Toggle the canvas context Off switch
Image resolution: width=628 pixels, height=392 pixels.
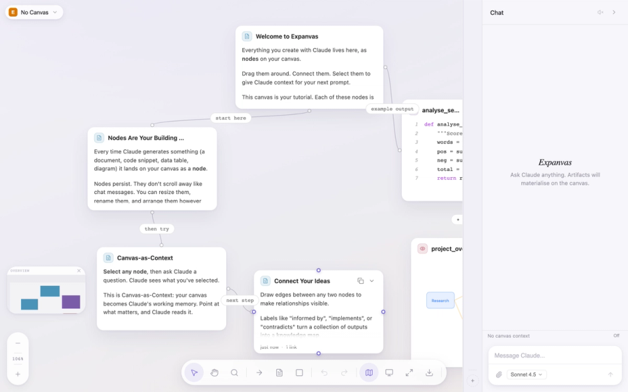click(616, 336)
